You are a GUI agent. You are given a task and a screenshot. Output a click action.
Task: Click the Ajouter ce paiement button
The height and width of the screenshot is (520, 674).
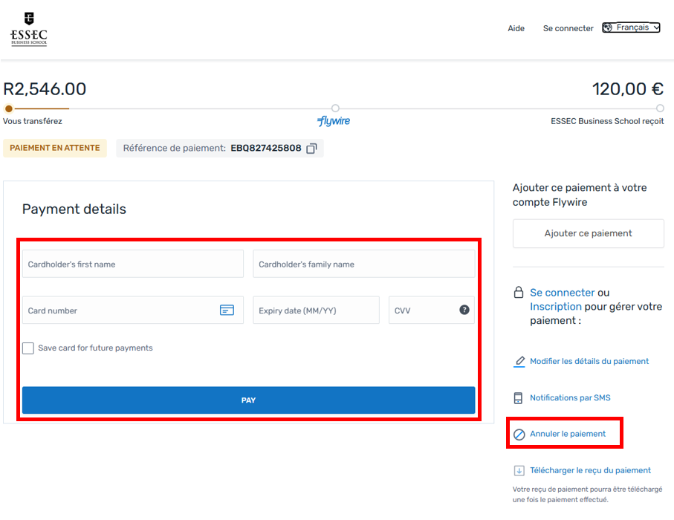588,233
